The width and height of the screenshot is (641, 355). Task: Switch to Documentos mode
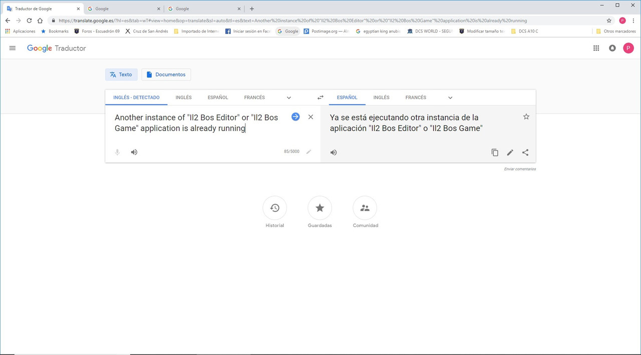tap(166, 74)
